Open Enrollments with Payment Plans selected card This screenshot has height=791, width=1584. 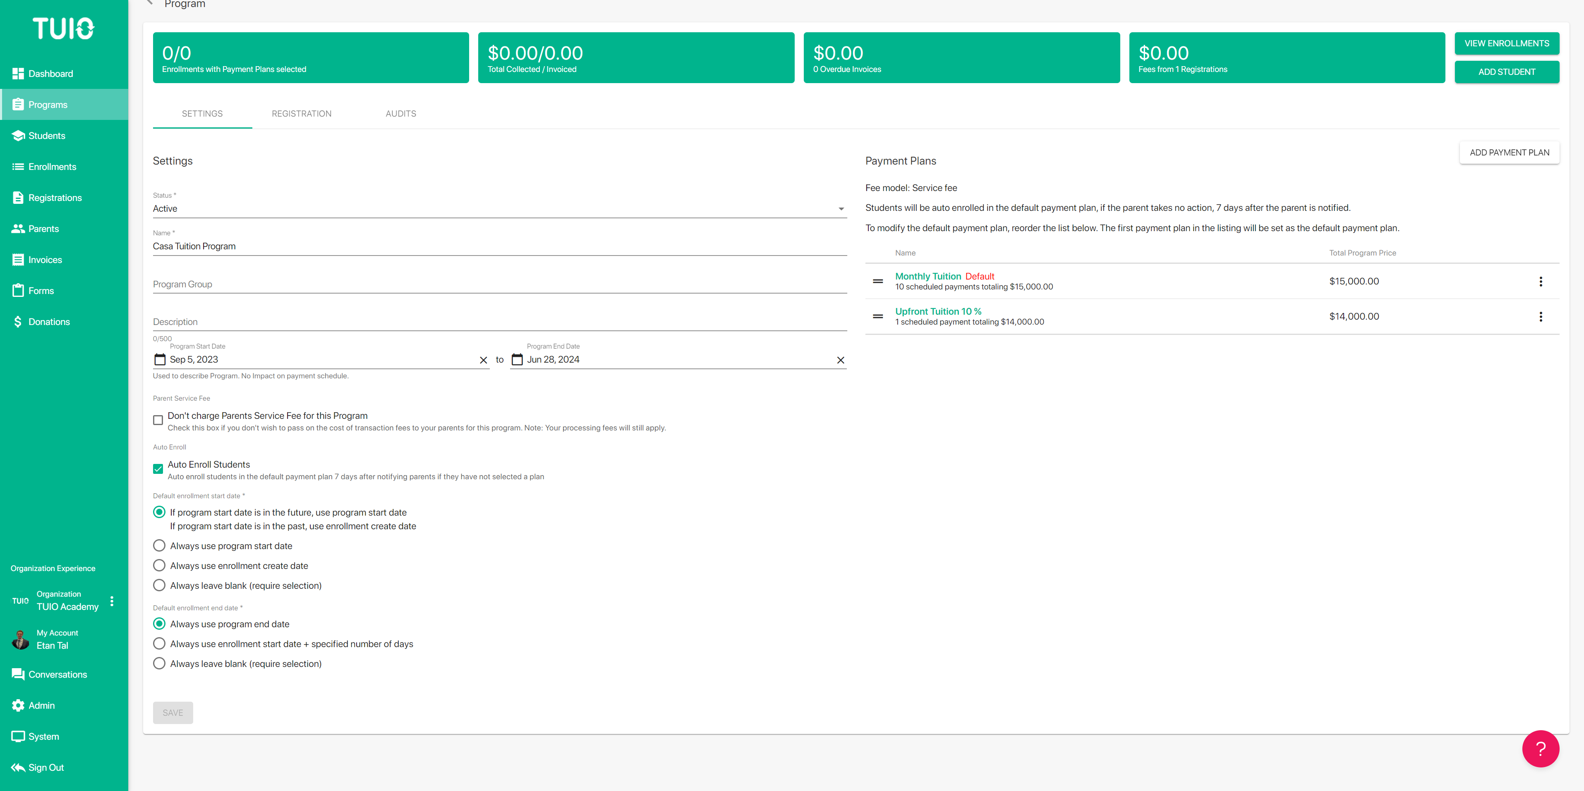[x=311, y=58]
